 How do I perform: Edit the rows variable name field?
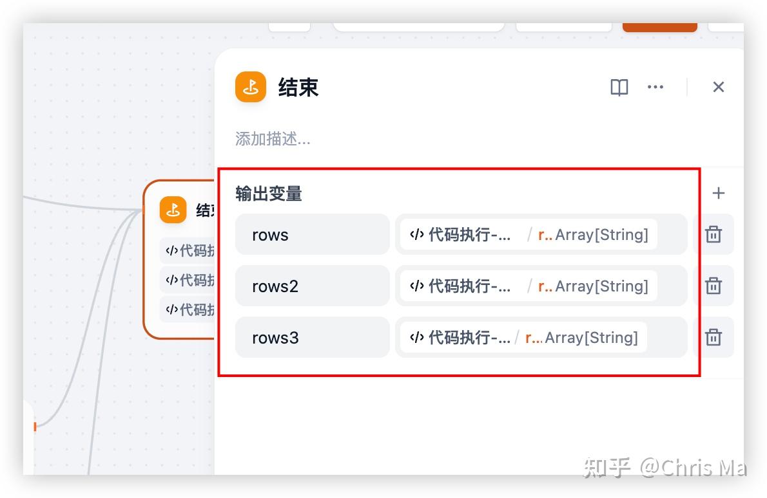[x=312, y=235]
